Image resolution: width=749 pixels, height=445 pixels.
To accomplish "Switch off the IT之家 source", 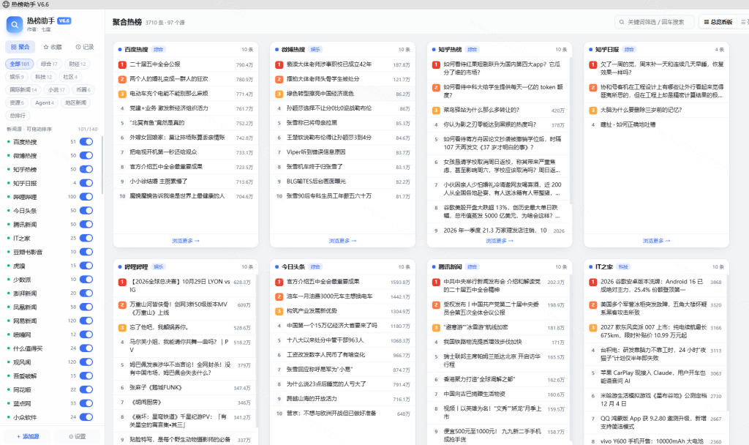I will pos(86,238).
